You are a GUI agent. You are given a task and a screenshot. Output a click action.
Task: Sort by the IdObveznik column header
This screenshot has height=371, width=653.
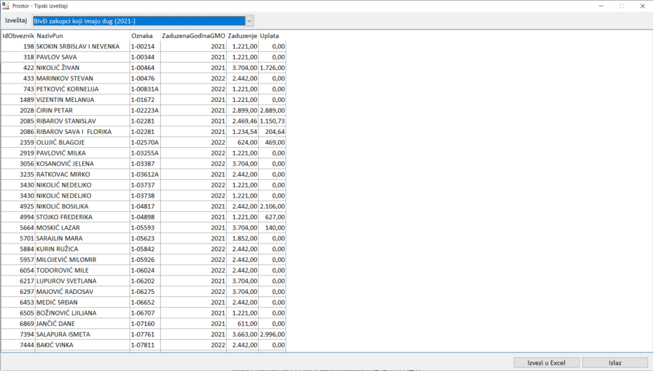[18, 36]
